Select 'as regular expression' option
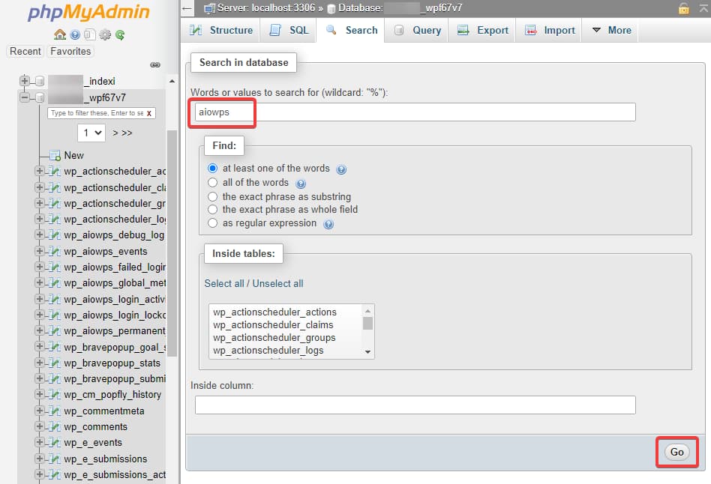 212,223
